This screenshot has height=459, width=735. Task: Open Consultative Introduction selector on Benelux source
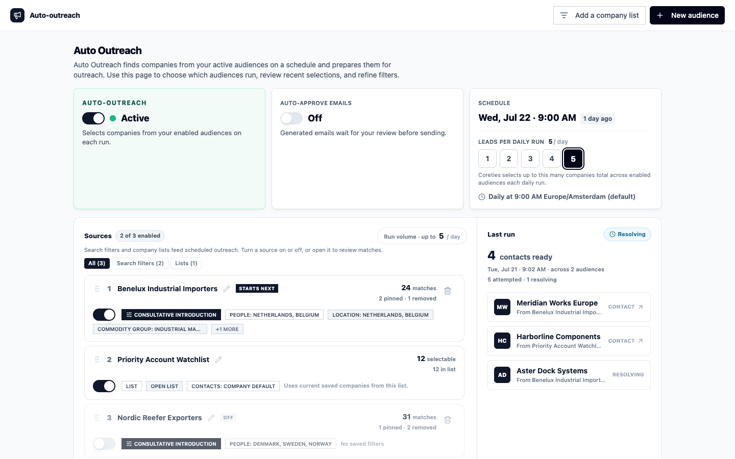(x=171, y=315)
